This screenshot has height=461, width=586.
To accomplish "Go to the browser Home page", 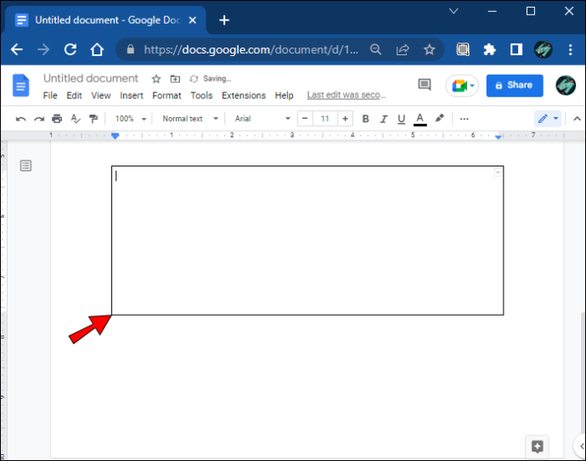I will (97, 49).
